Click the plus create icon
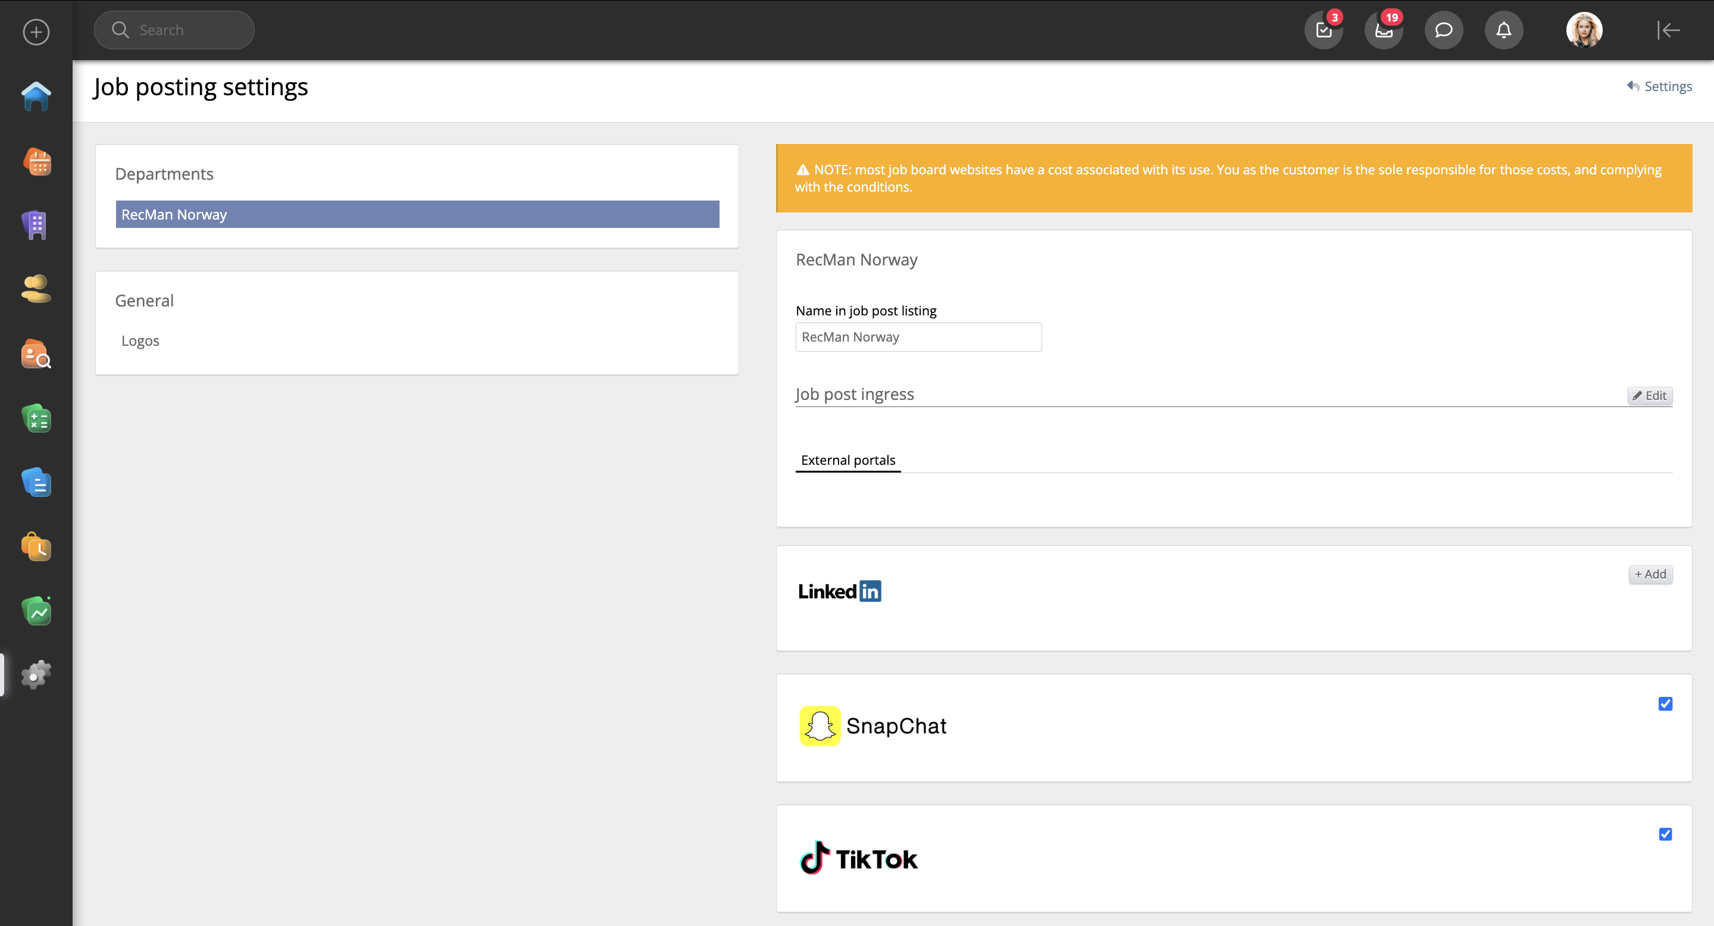The image size is (1714, 926). (36, 32)
